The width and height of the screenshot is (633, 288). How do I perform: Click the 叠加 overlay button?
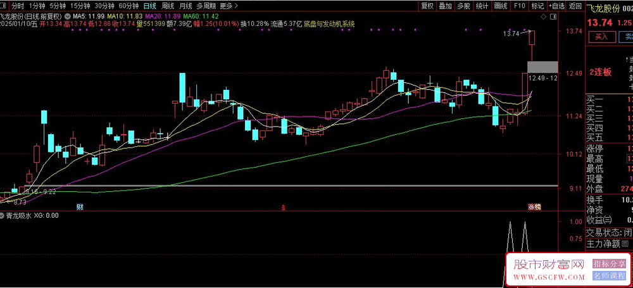[445, 6]
